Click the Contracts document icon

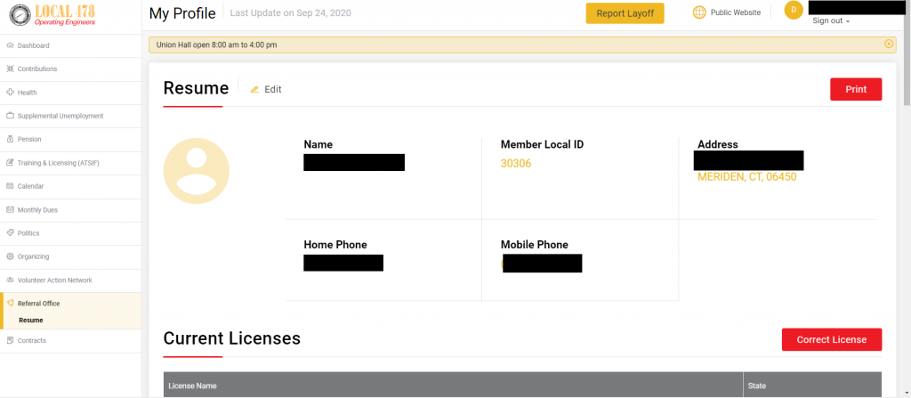click(10, 340)
